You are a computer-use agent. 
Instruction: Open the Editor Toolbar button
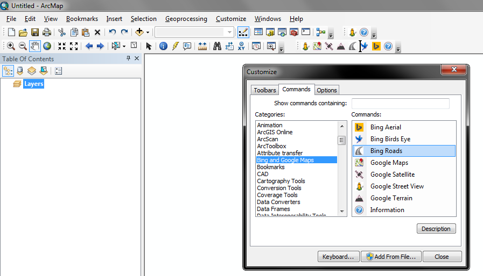(243, 32)
